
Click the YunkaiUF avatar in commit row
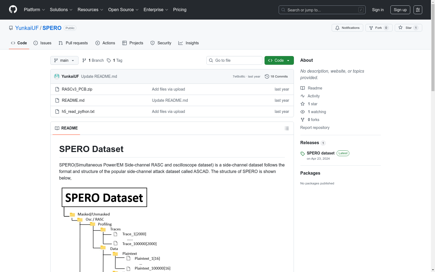point(57,76)
